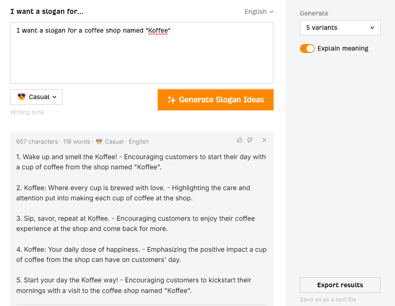Click the sunglasses emoji in the results header
The width and height of the screenshot is (395, 306).
[99, 142]
